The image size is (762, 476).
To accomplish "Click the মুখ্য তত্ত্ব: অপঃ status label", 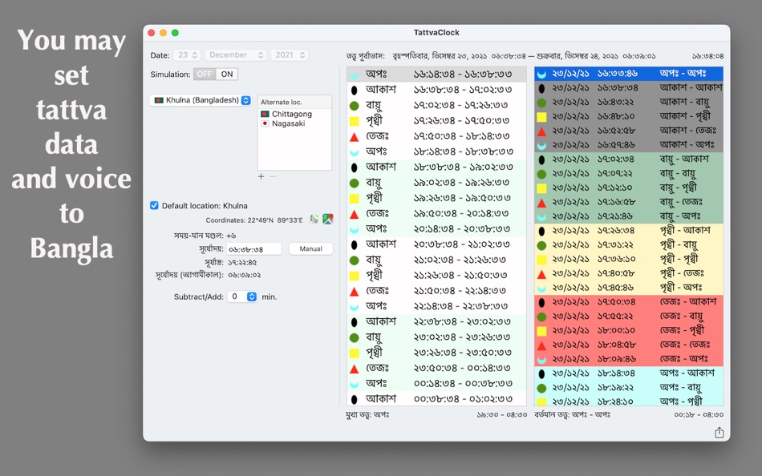I will (x=367, y=415).
